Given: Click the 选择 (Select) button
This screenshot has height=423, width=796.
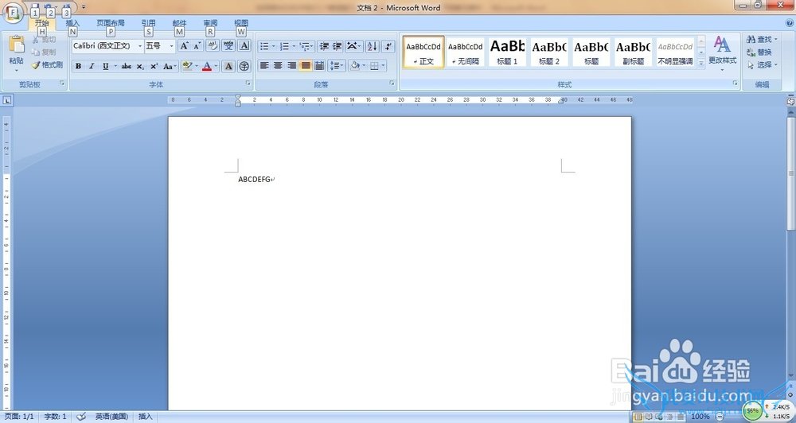Looking at the screenshot, I should [x=762, y=65].
